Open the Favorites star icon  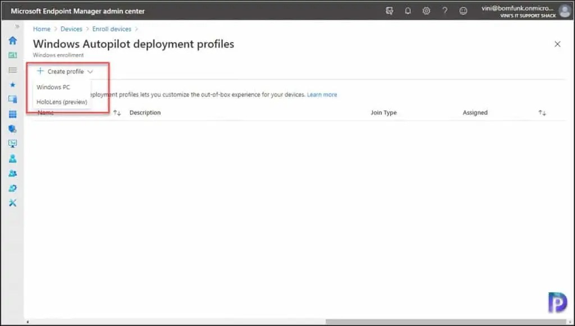pos(12,84)
